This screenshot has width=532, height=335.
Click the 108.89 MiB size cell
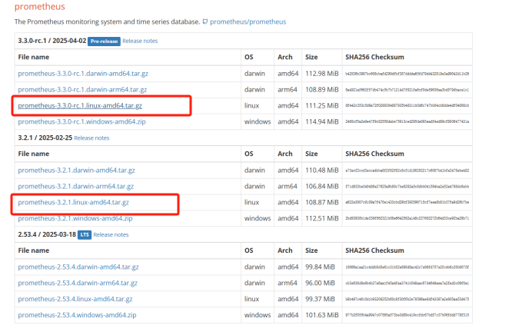(321, 90)
